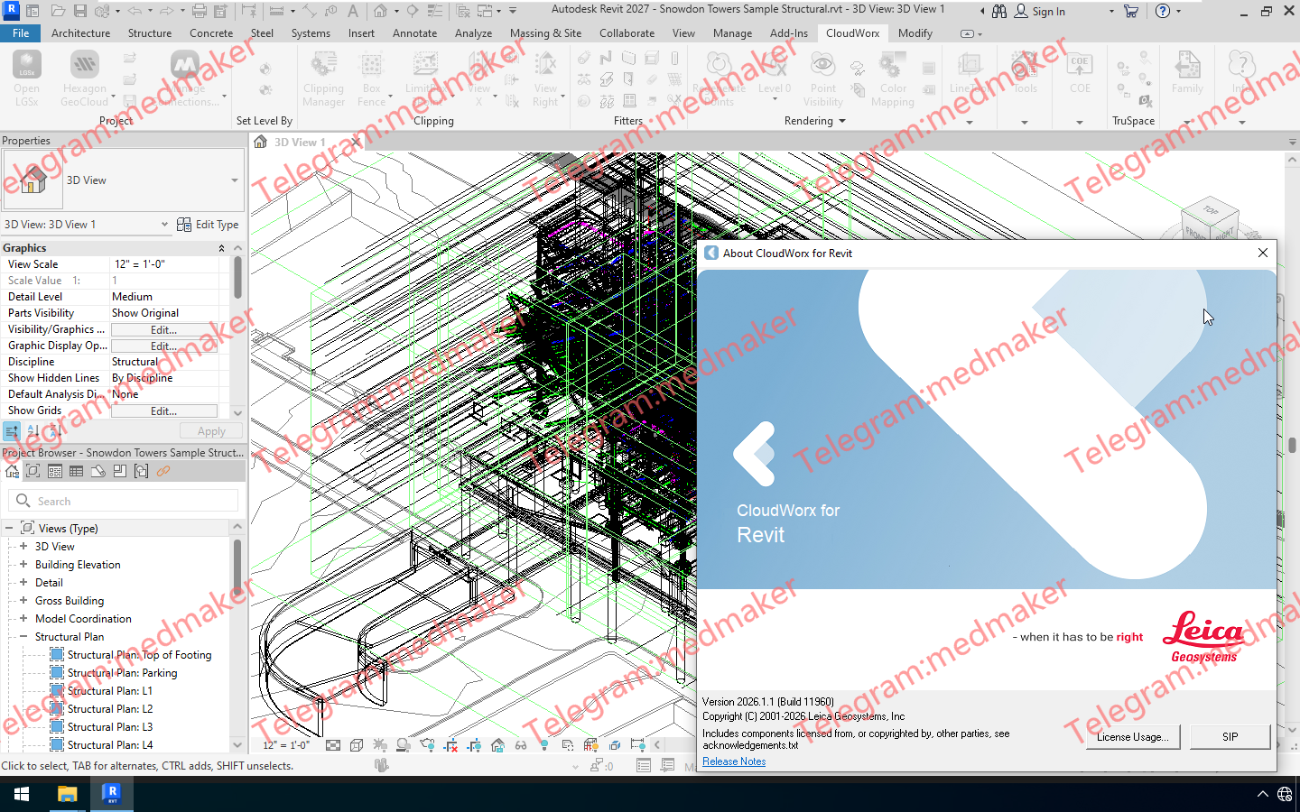
Task: Select Structural Plan: L2 view
Action: (x=109, y=709)
